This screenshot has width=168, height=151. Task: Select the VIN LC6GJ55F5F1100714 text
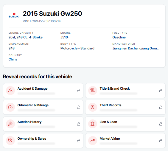coord(42,21)
